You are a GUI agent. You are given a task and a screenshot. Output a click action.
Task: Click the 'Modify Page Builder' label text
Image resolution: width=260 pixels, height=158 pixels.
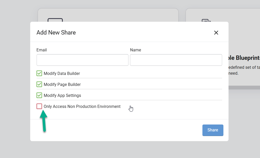(x=62, y=84)
